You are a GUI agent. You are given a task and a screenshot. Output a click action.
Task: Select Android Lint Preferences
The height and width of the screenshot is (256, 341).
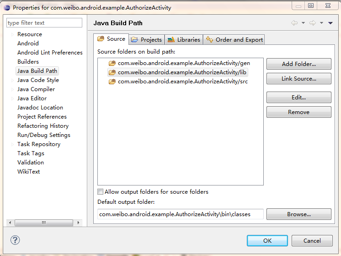(x=50, y=53)
